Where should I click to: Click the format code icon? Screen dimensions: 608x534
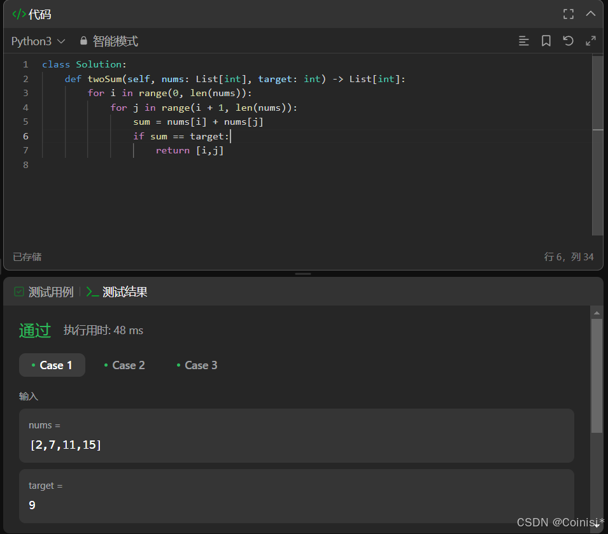click(524, 41)
